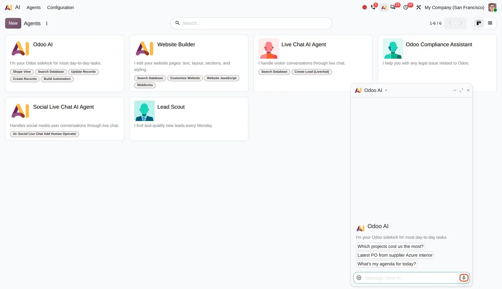The width and height of the screenshot is (502, 289).
Task: Open the conversations messages icon
Action: pos(393,7)
